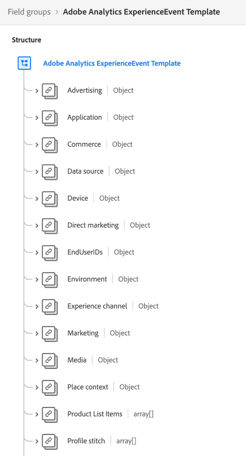Click the field group link icon for Commerce
The image size is (246, 457).
50,145
